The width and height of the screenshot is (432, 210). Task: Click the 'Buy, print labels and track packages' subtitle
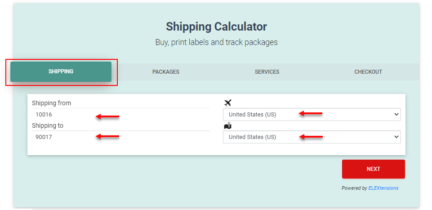pyautogui.click(x=216, y=42)
